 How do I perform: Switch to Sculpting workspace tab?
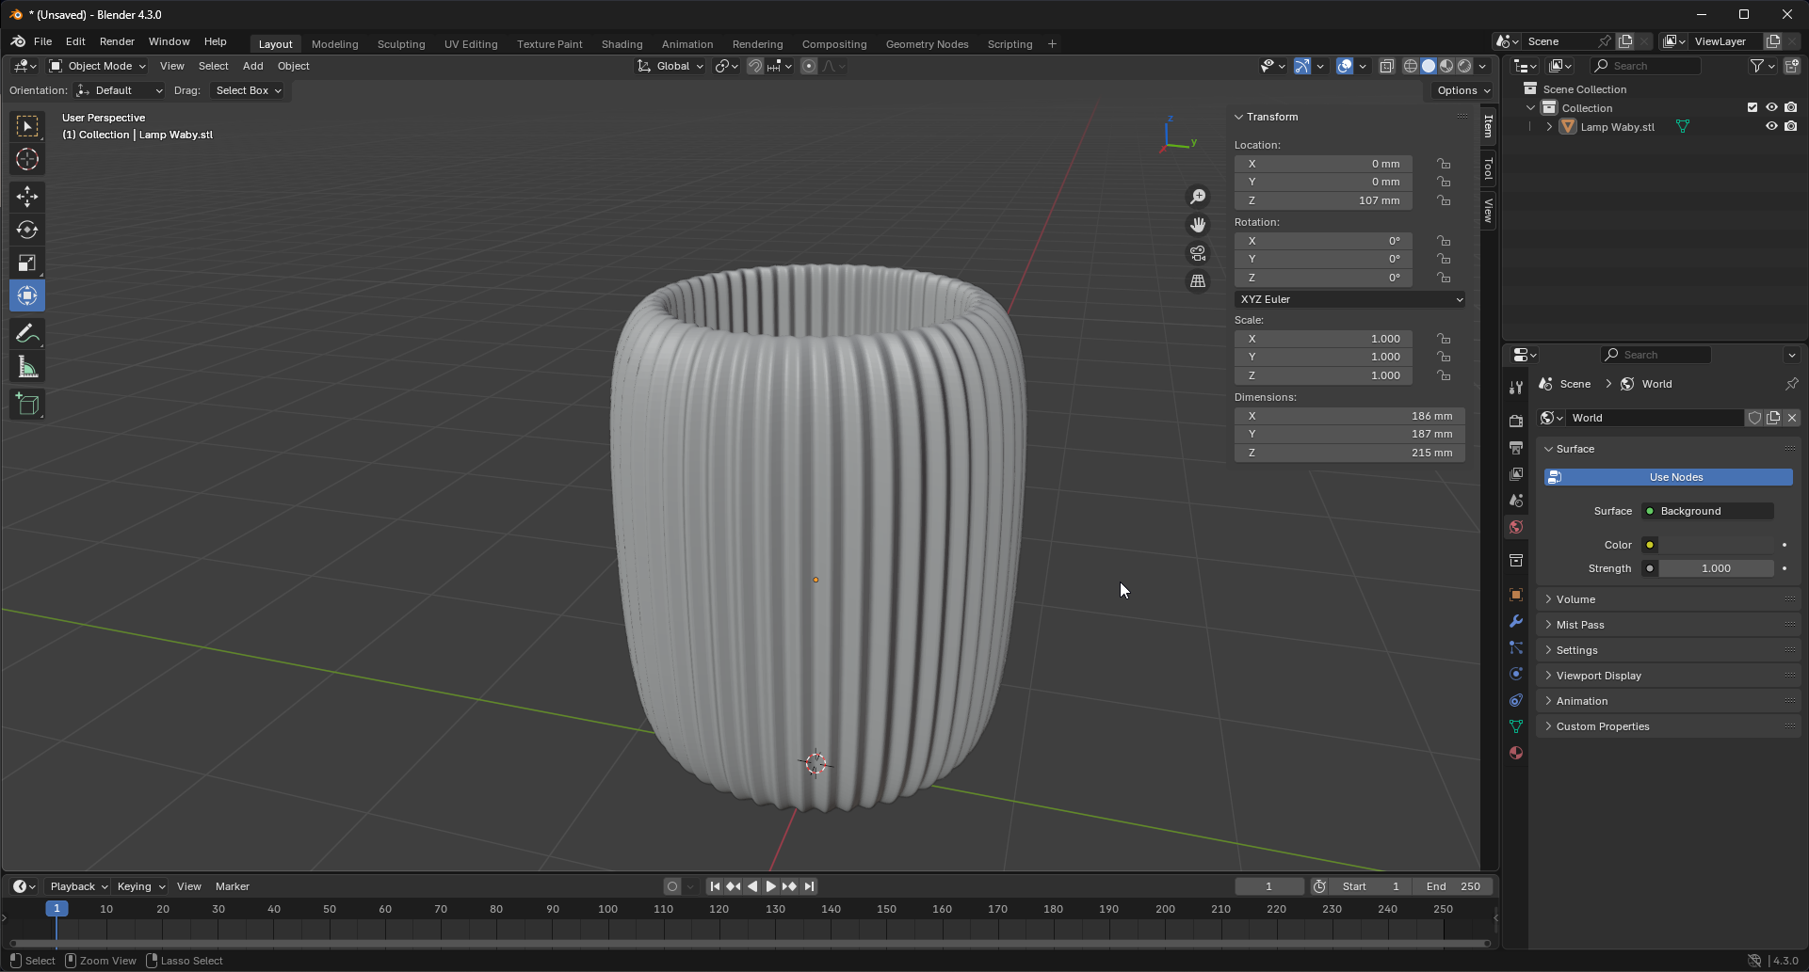(x=401, y=44)
